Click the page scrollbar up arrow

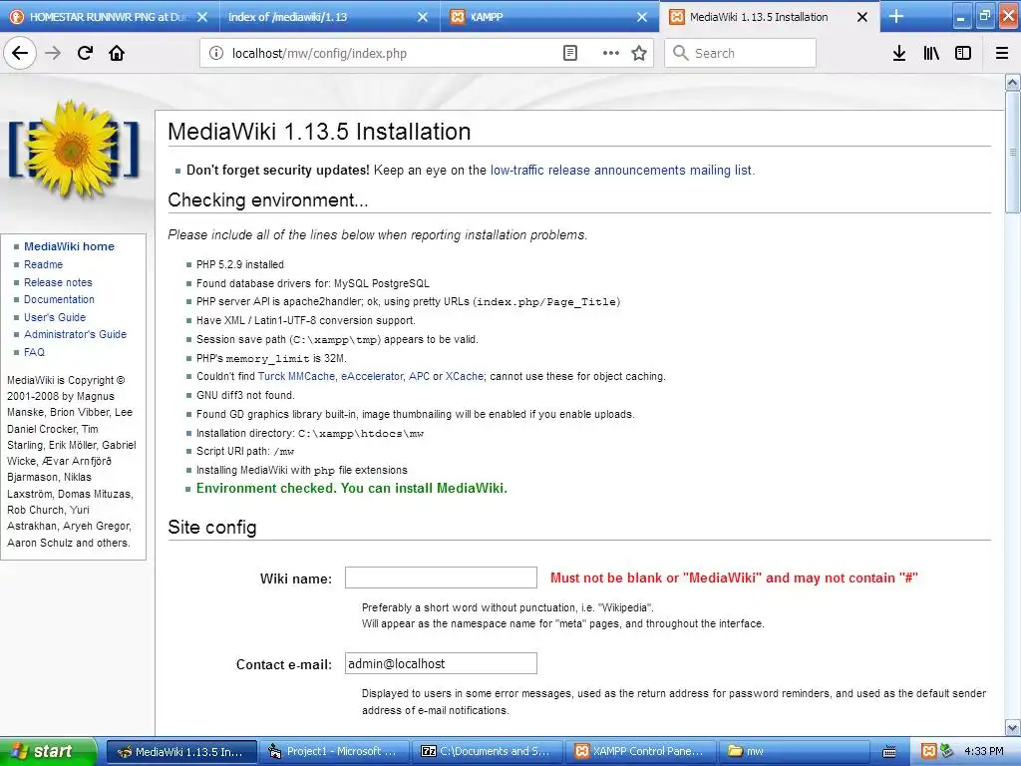pos(1012,83)
